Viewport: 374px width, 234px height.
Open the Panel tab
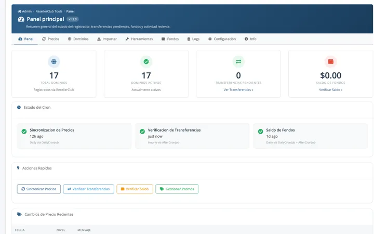pos(26,39)
